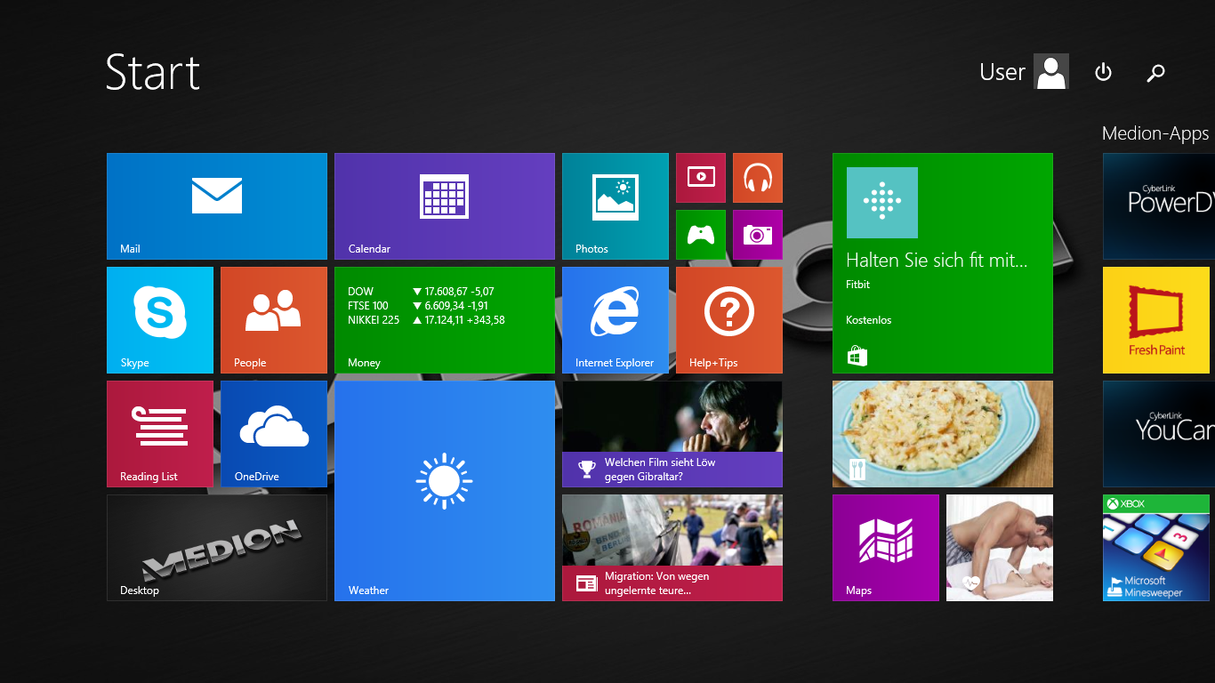
Task: Open the Help+Tips tile
Action: [x=729, y=320]
